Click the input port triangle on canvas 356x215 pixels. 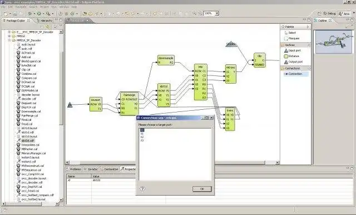tap(70, 105)
